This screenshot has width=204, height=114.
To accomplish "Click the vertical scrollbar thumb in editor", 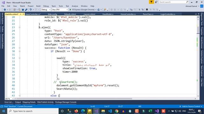I will click(x=198, y=30).
